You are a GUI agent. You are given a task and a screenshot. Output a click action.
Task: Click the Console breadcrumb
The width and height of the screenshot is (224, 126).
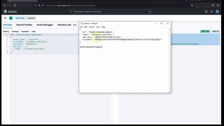click(31, 18)
